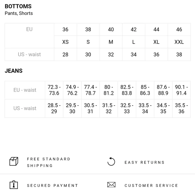Click the EU size 36 cell

[66, 30]
